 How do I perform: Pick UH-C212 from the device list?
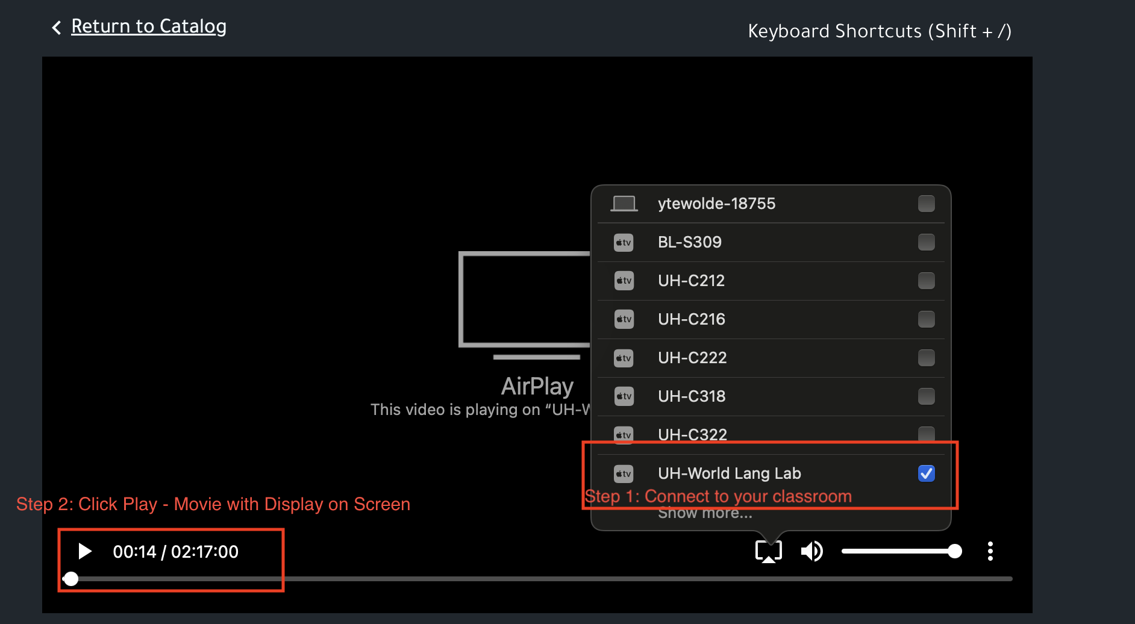(x=771, y=281)
